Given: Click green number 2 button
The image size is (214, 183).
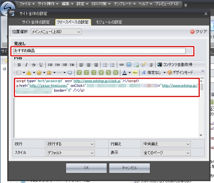Looking at the screenshot, I should [86, 73].
